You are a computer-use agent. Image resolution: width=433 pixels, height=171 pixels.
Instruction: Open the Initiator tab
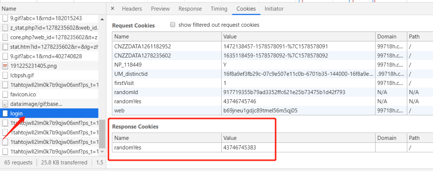(x=274, y=9)
